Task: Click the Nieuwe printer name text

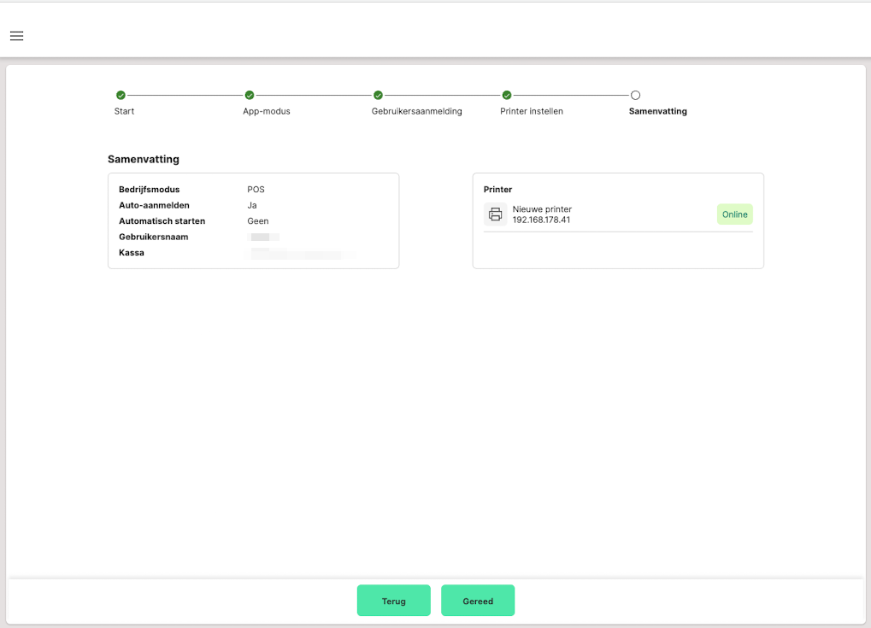Action: click(542, 209)
